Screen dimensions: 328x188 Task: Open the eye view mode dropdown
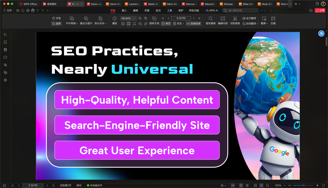[223, 185]
